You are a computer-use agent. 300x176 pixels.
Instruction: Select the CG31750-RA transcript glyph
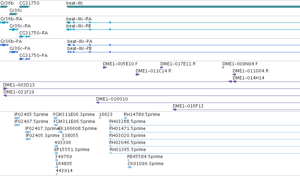(x=25, y=37)
